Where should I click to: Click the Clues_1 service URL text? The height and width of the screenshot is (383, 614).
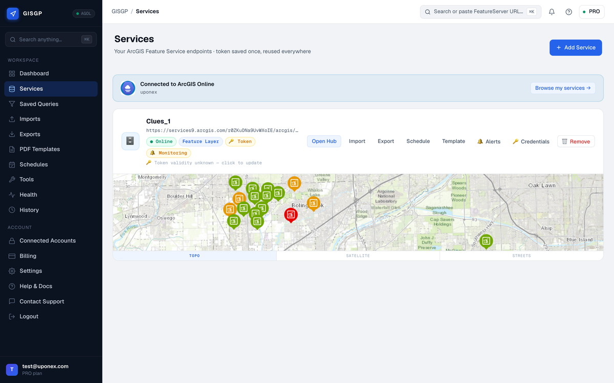click(x=222, y=131)
